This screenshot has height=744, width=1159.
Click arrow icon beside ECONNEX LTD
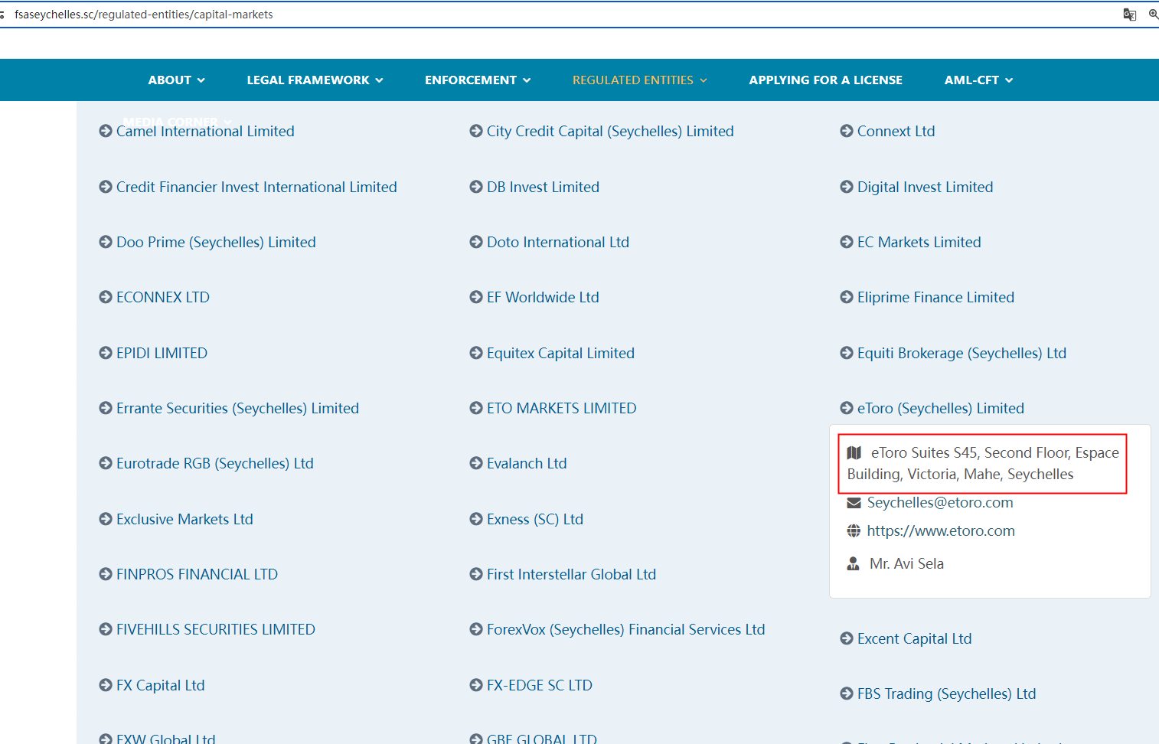point(106,297)
